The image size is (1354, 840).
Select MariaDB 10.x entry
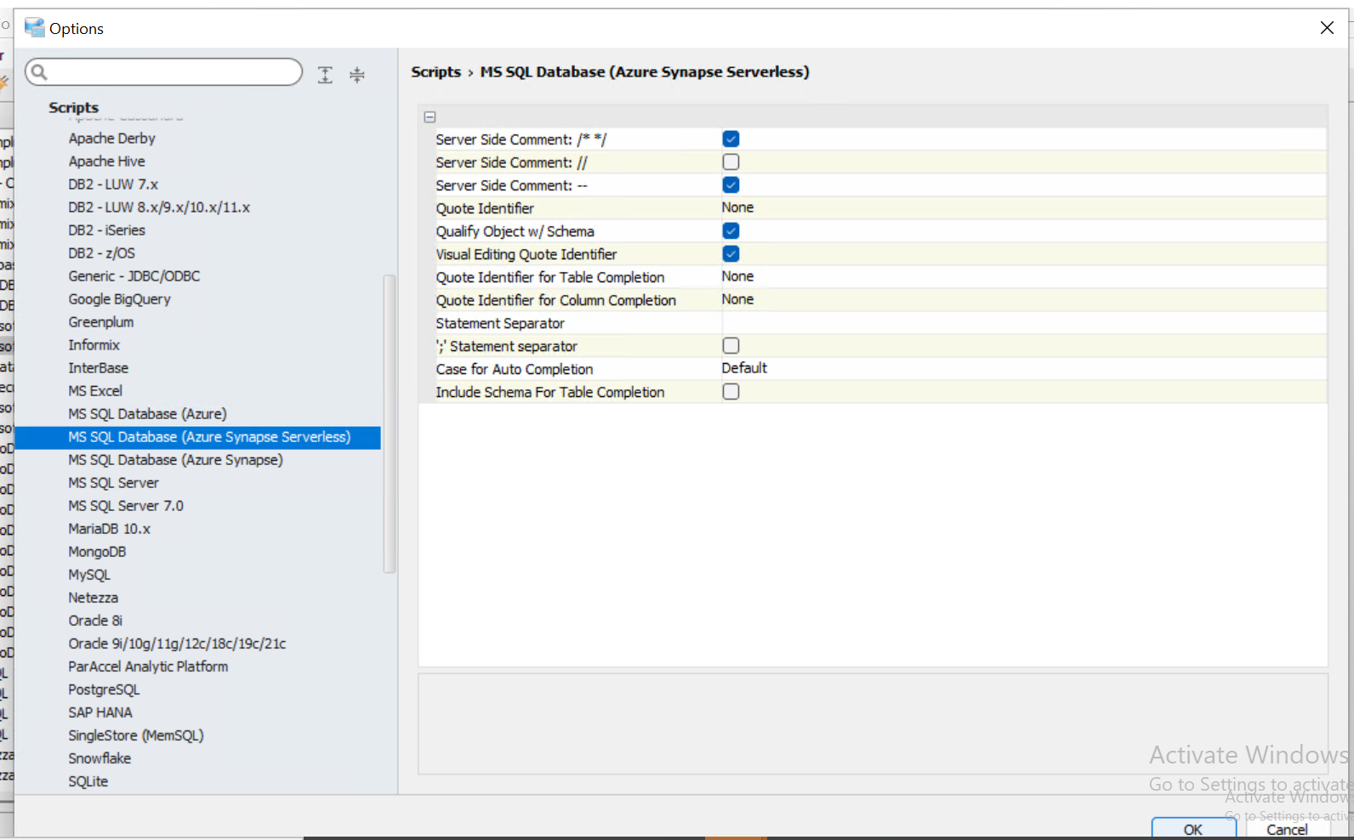[x=110, y=529]
